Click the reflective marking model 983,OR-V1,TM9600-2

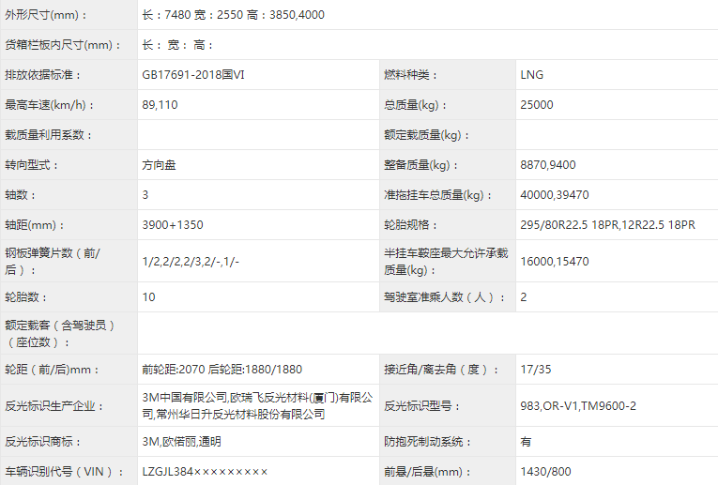coord(578,405)
